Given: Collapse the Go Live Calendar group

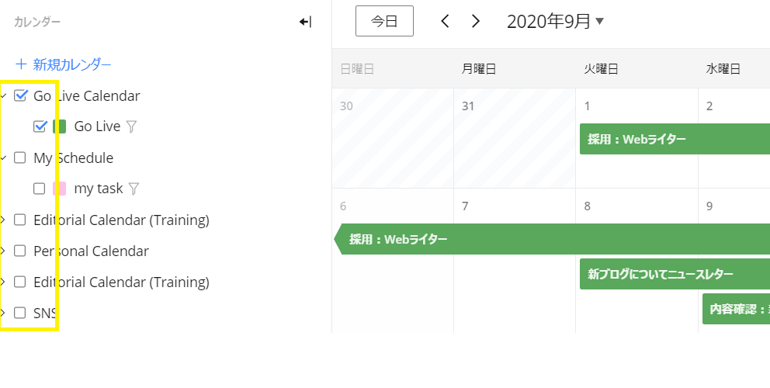Looking at the screenshot, I should click(x=3, y=95).
